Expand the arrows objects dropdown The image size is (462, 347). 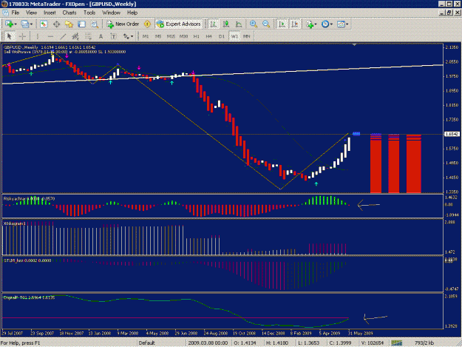coord(132,36)
